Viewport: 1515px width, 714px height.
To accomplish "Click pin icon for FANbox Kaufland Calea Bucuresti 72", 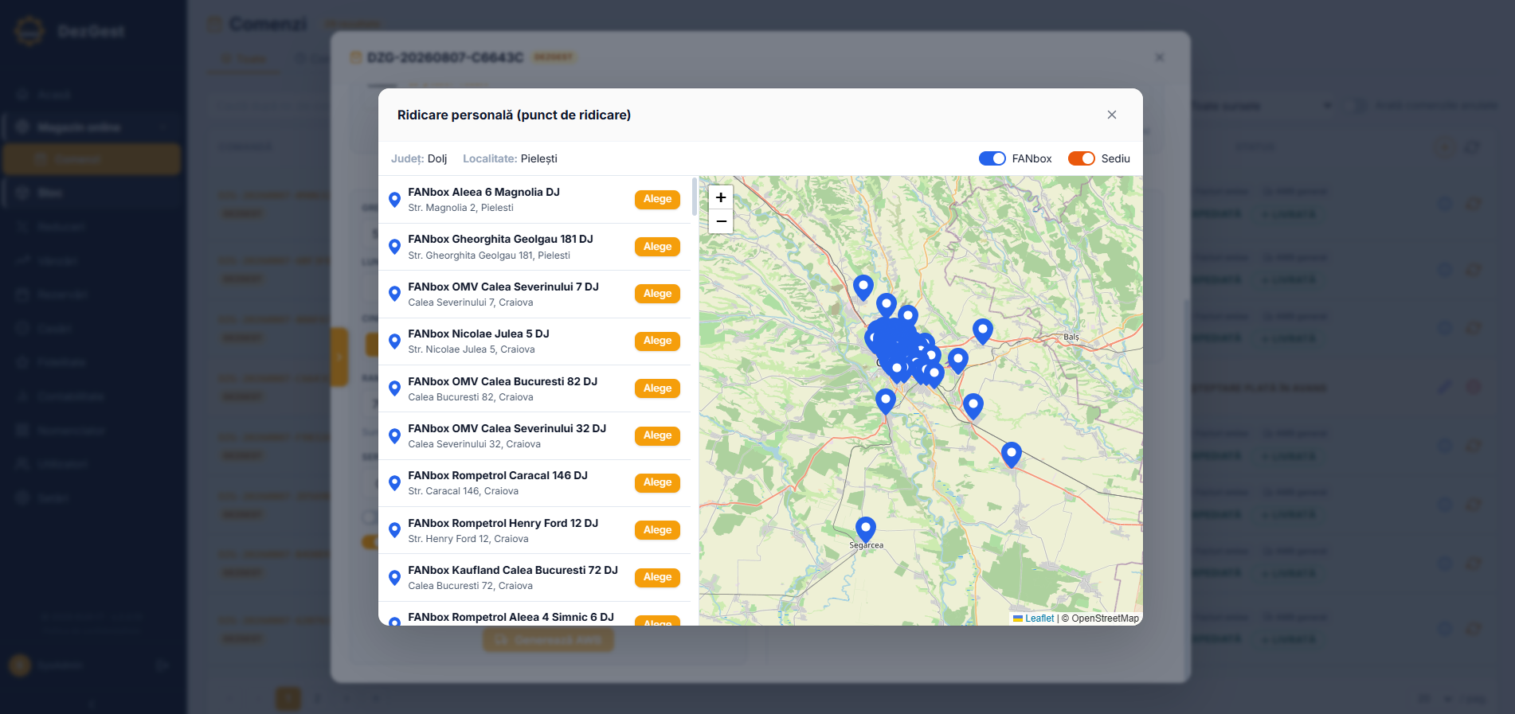I will (394, 577).
